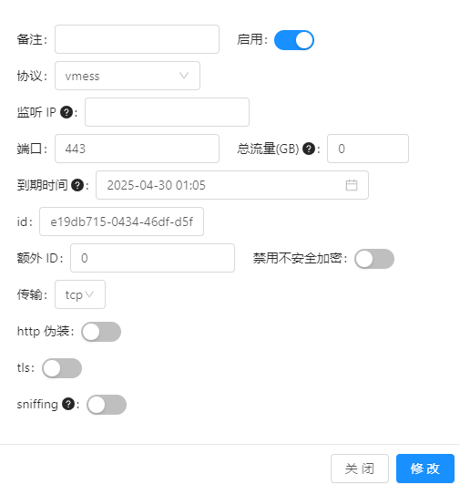Expand the 传输 tcp dropdown

(80, 294)
